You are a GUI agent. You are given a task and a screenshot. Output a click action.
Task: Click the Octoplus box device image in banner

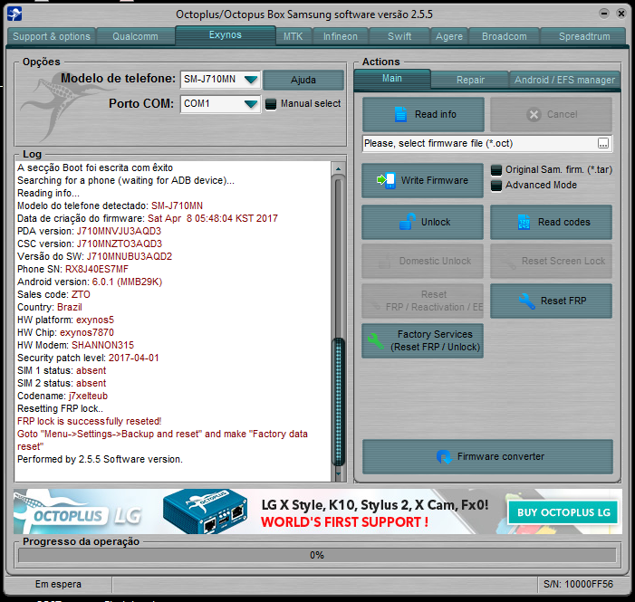click(x=205, y=511)
